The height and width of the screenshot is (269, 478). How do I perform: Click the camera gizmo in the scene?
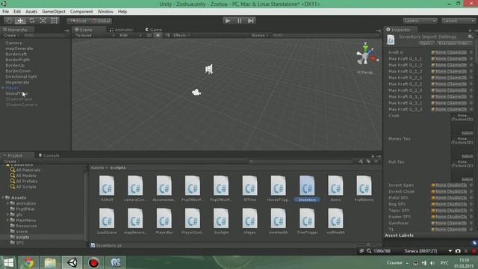click(x=196, y=92)
